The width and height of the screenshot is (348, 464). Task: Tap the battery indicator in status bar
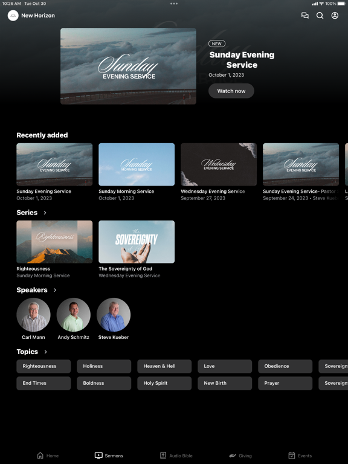(x=341, y=4)
